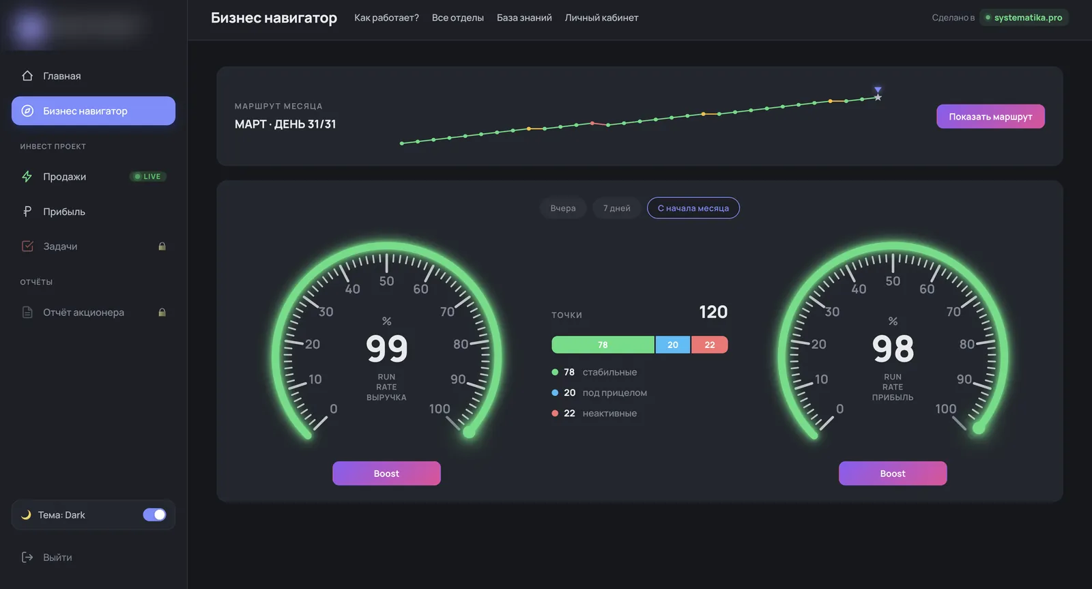The image size is (1092, 589).
Task: Click the ruble icon beside Прибыль
Action: 27,212
